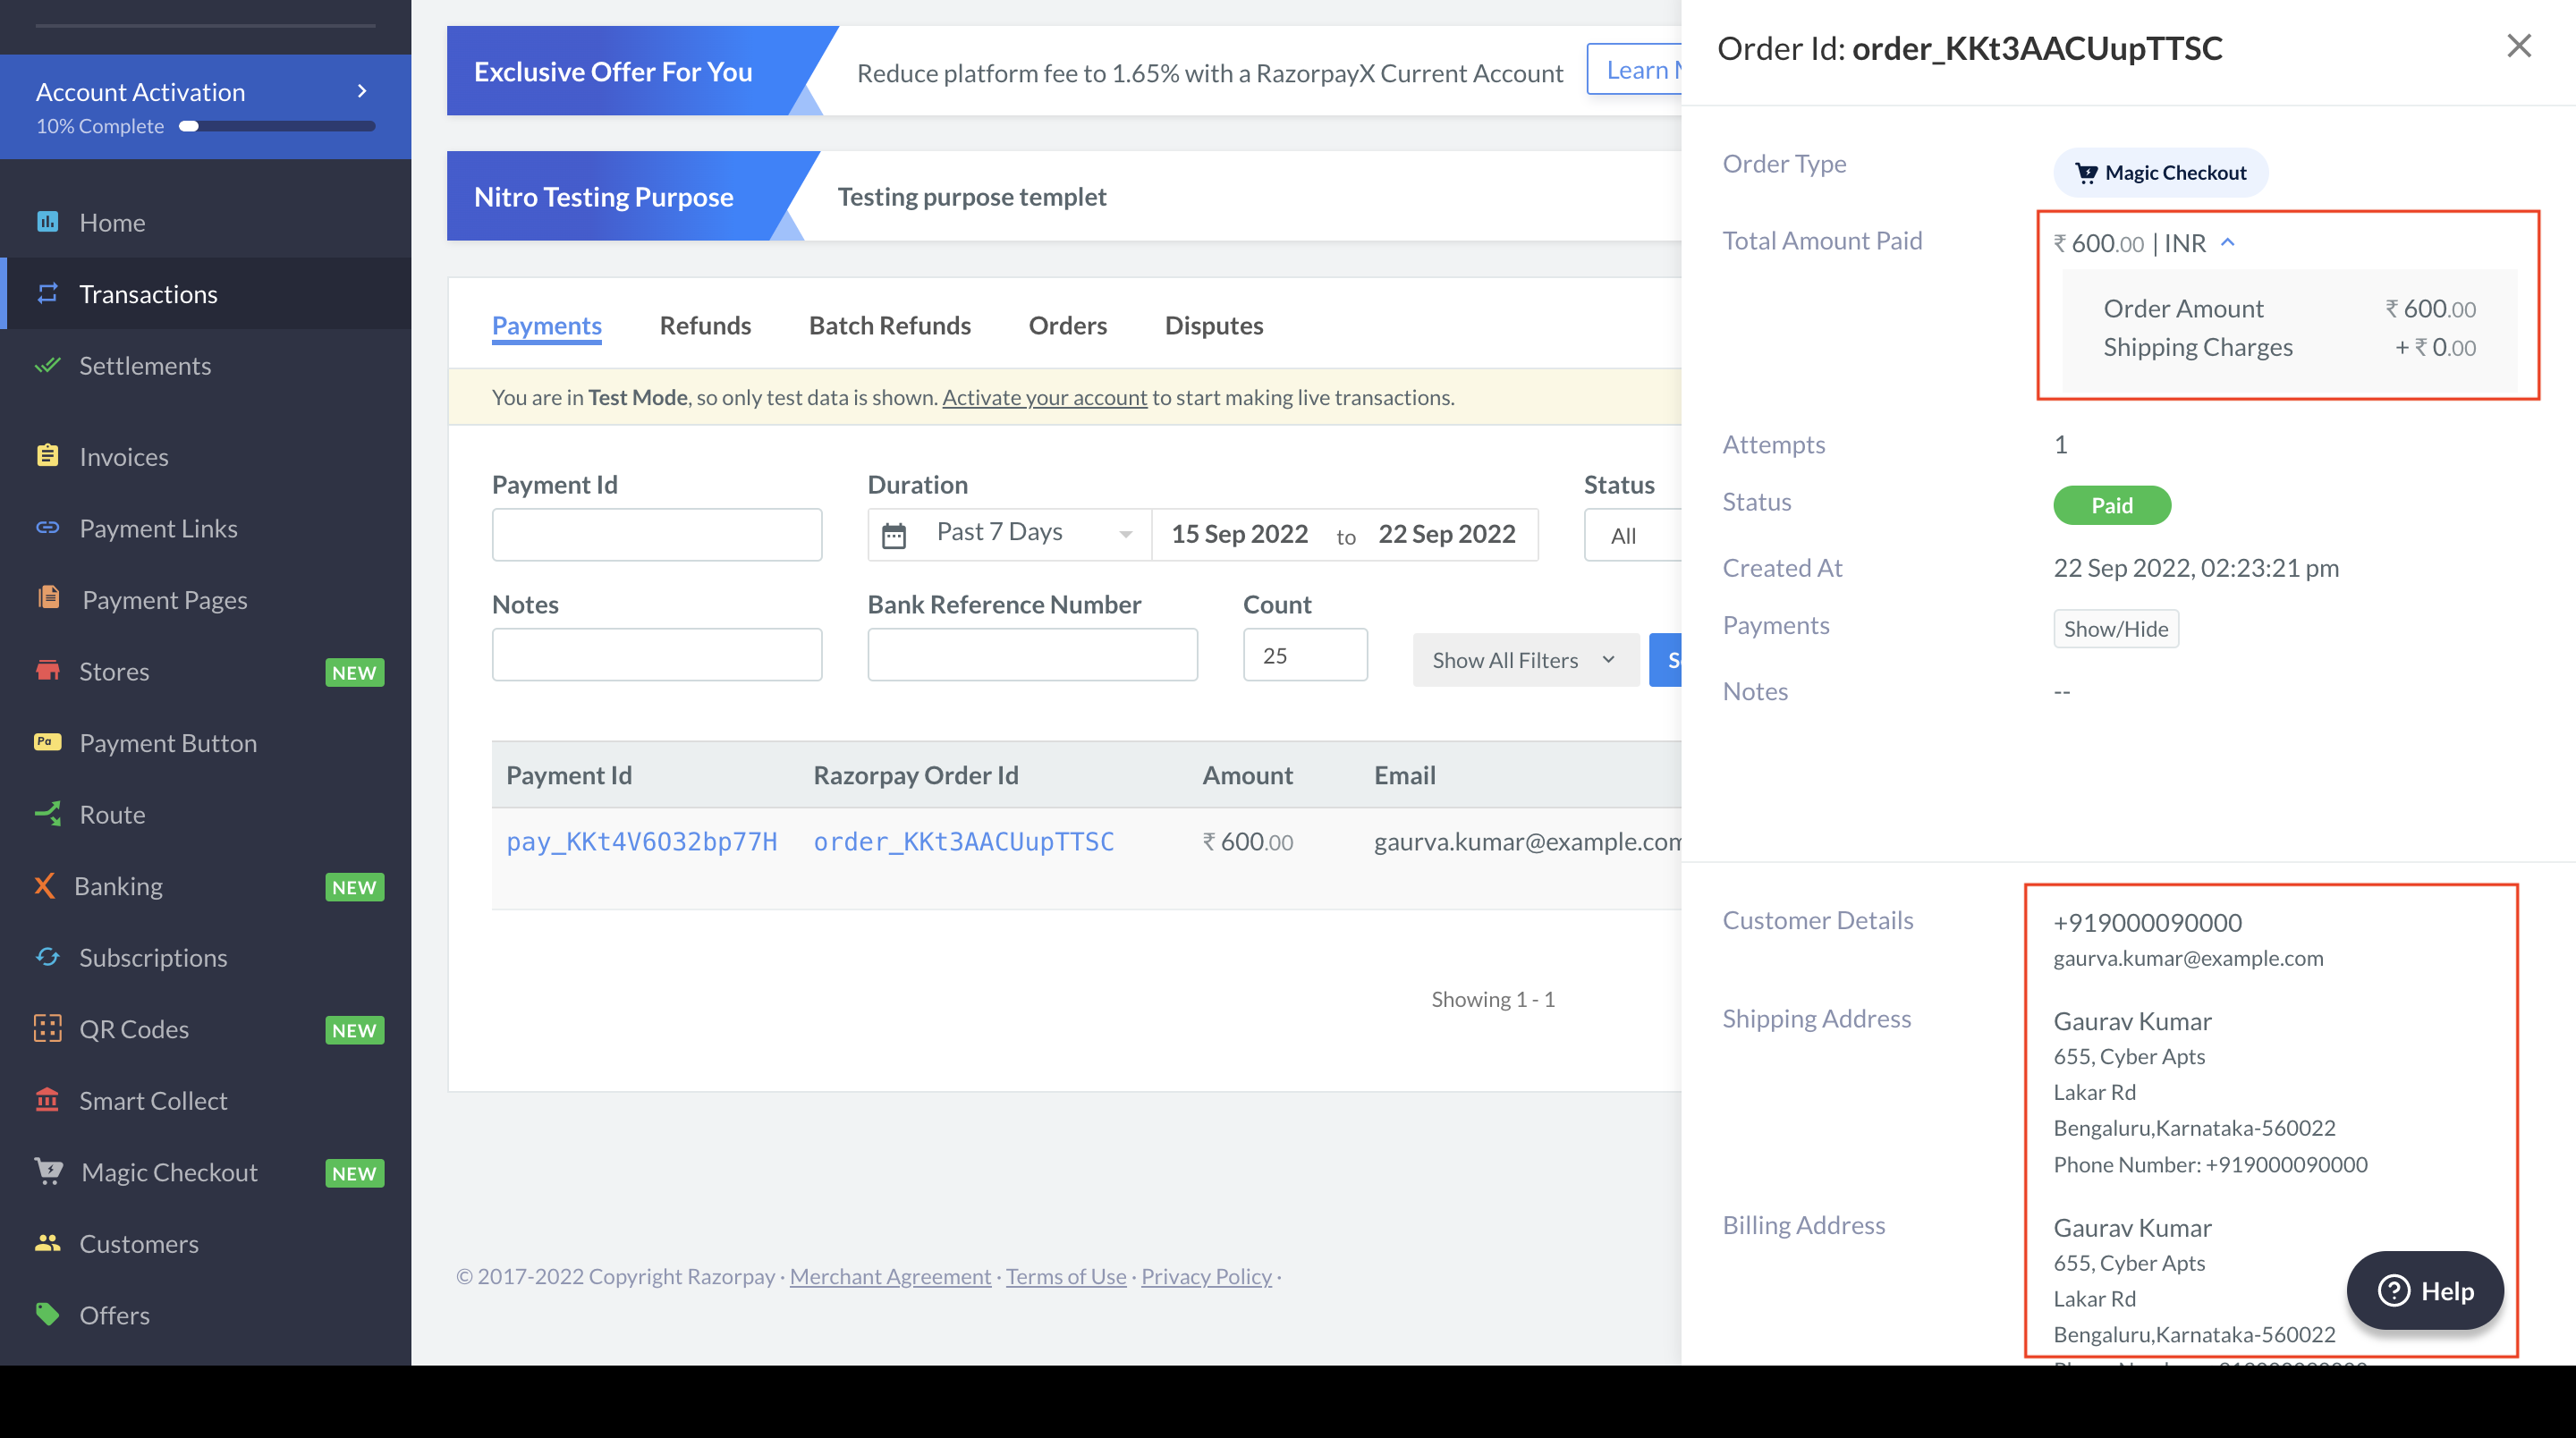Viewport: 2576px width, 1438px height.
Task: Click the Magic Checkout order type badge
Action: coord(2161,173)
